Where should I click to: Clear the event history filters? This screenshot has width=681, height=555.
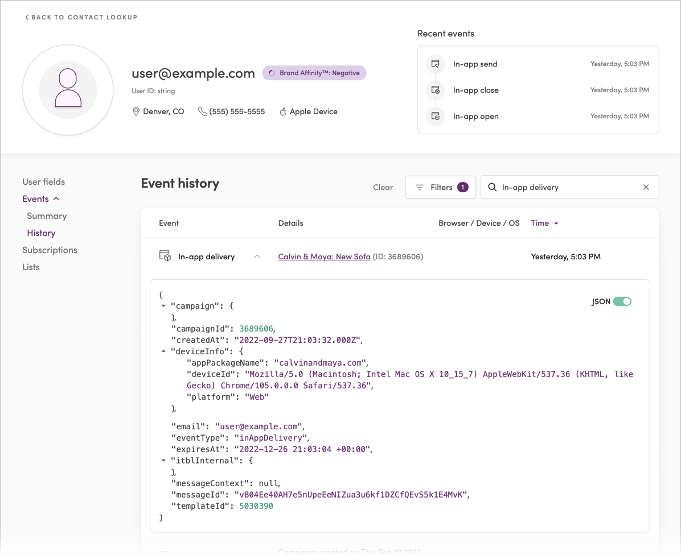[383, 187]
